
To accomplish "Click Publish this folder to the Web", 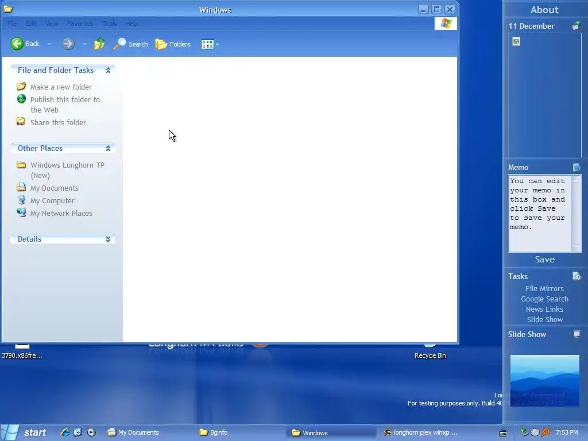I will tap(65, 105).
